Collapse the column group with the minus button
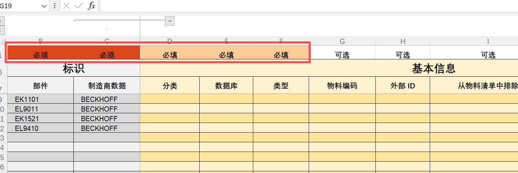Screen dimensions: 518x173 [x=170, y=21]
